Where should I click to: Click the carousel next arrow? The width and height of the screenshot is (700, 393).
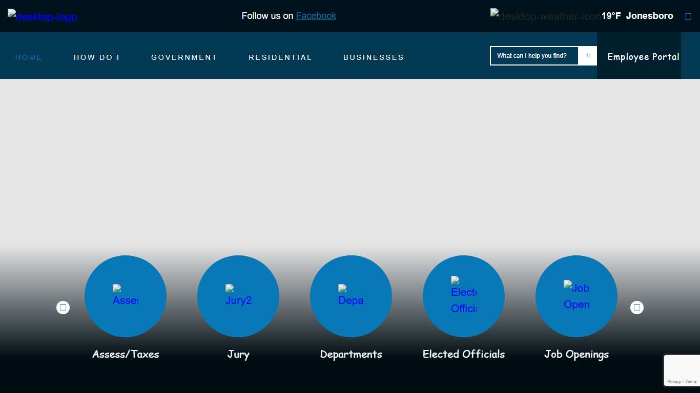[x=637, y=308]
